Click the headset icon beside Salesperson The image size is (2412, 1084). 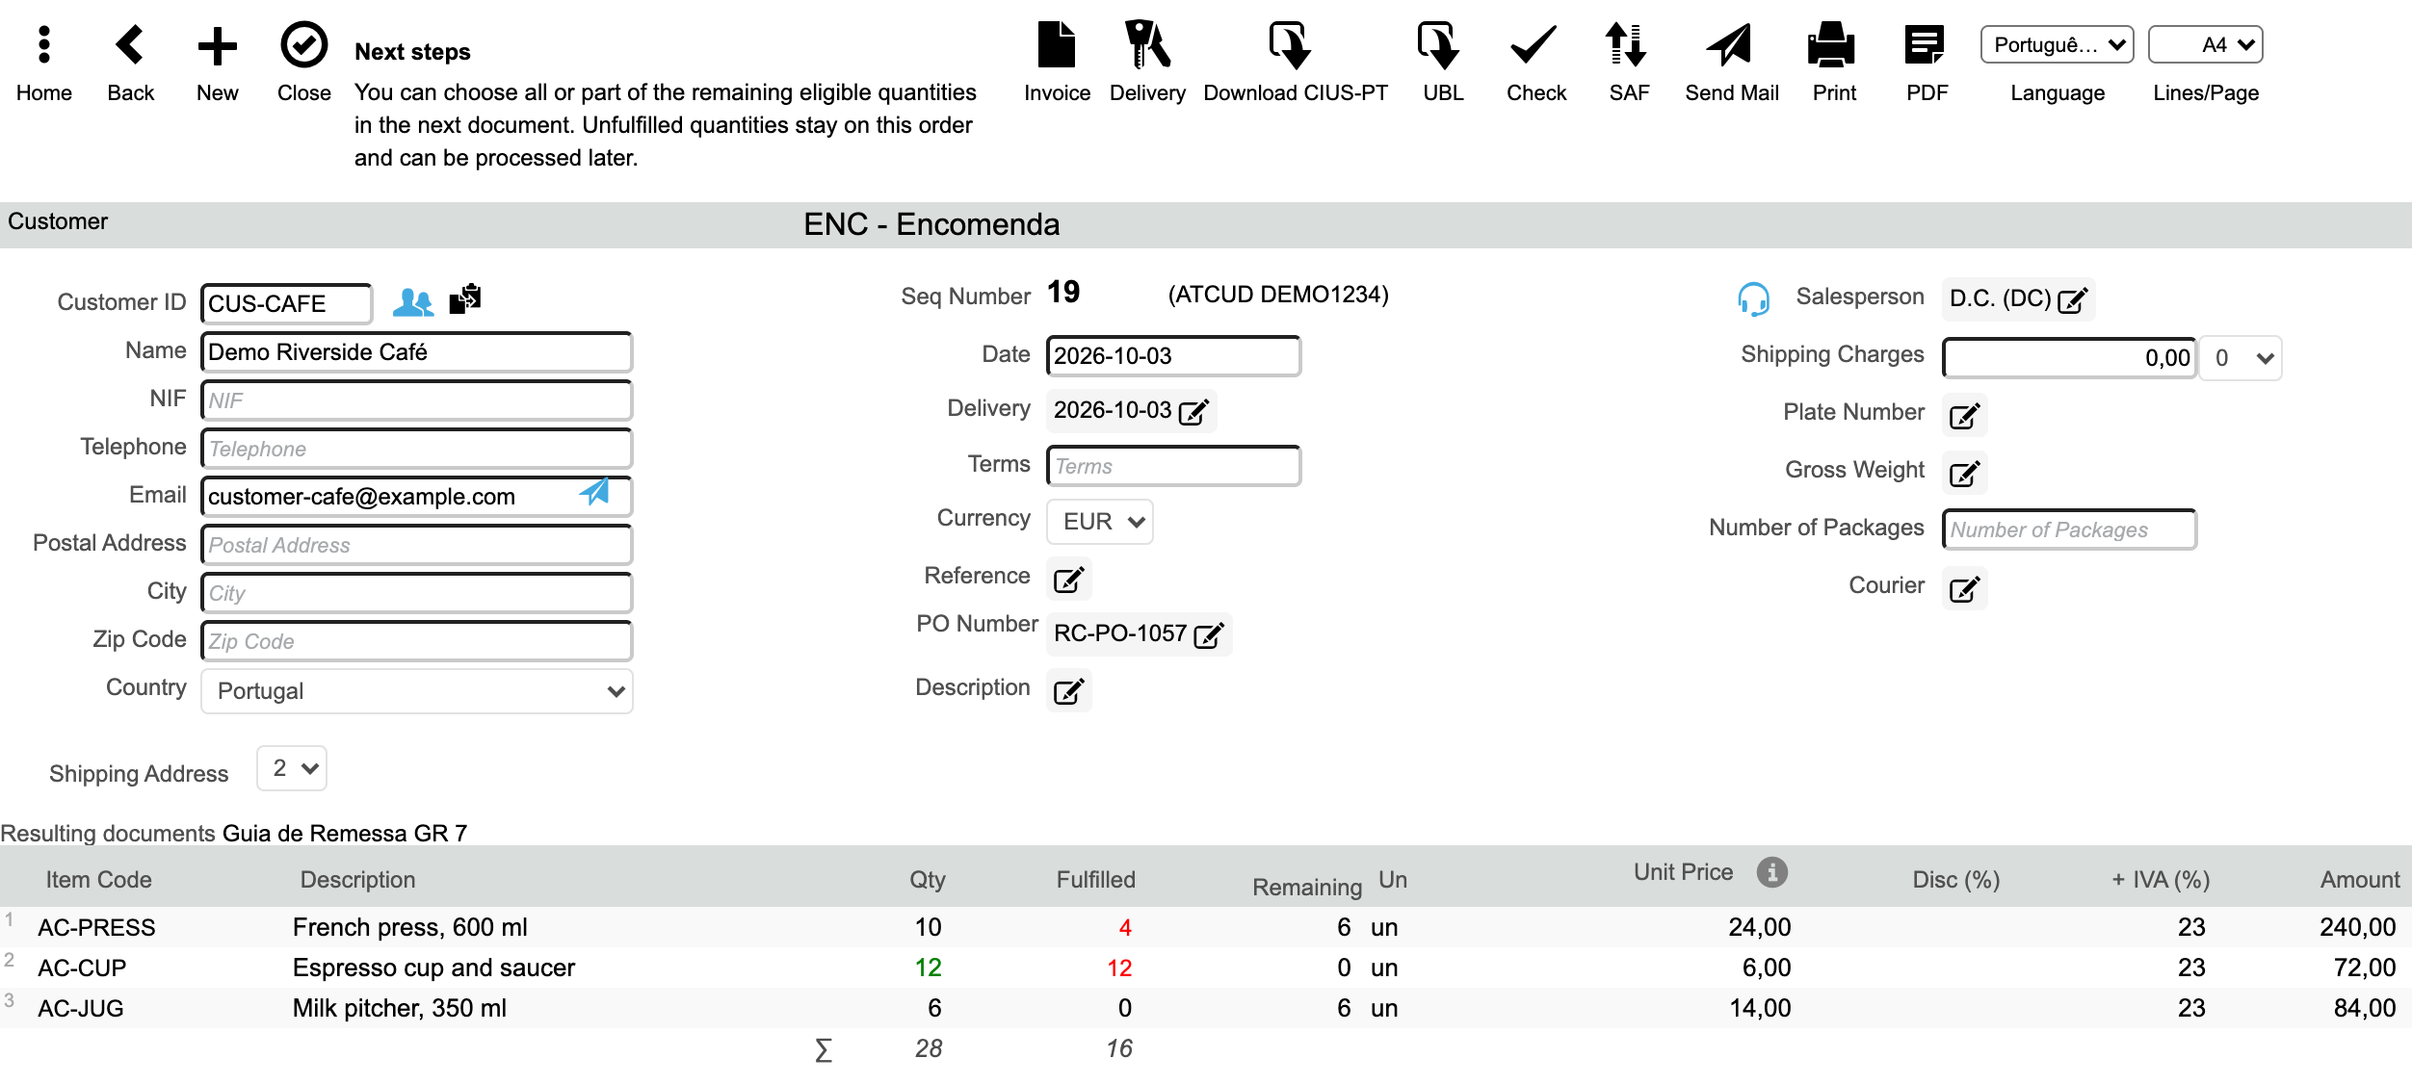(x=1753, y=299)
